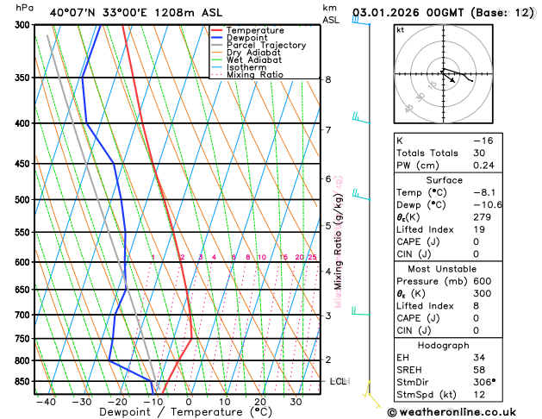Image resolution: width=542 pixels, height=419 pixels.
Task: Click the 500 hPa pressure label
Action: (x=22, y=200)
